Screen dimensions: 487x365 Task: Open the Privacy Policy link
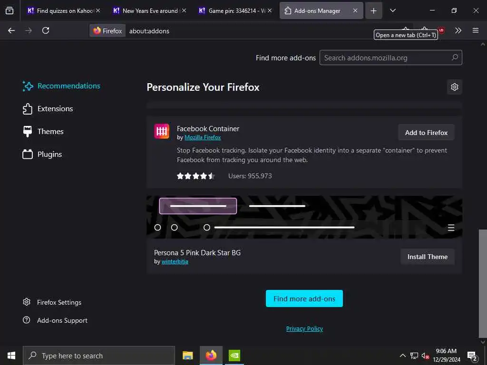click(x=304, y=329)
